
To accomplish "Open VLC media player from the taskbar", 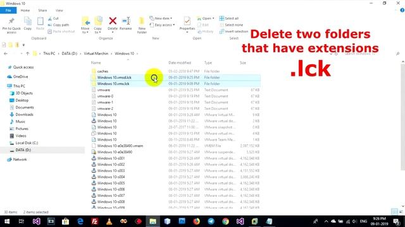I will [109, 221].
